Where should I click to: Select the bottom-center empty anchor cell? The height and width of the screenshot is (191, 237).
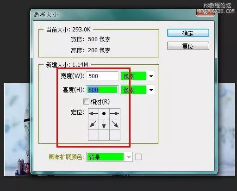click(x=104, y=135)
